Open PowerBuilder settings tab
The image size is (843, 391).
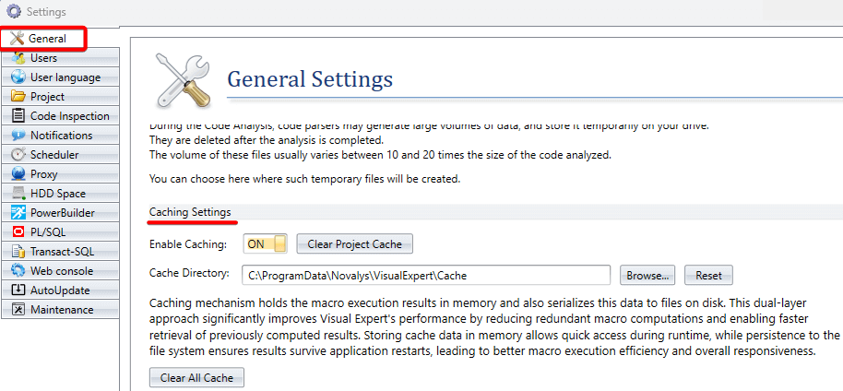(x=60, y=212)
